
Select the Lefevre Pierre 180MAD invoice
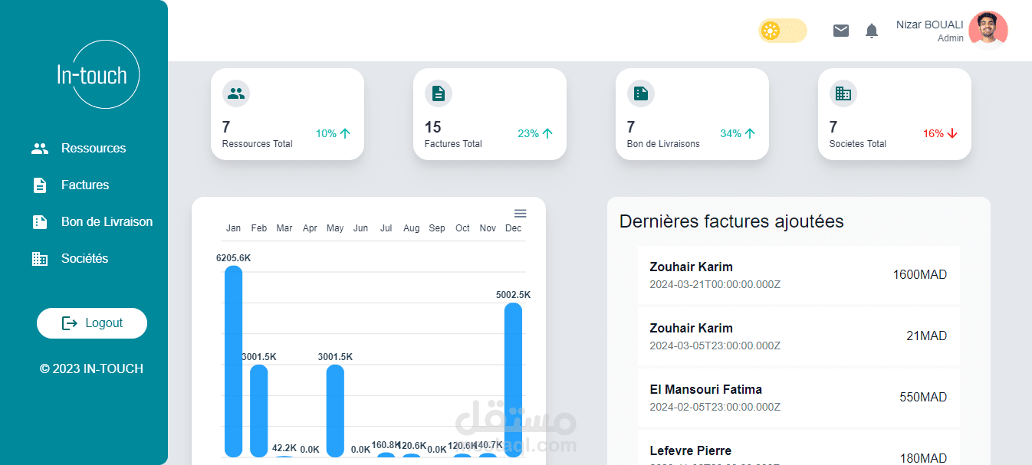pyautogui.click(x=798, y=448)
